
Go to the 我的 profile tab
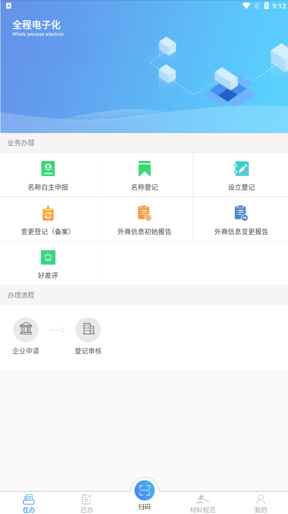pyautogui.click(x=261, y=503)
